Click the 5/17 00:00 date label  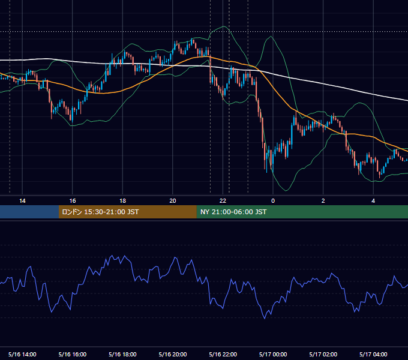click(273, 354)
